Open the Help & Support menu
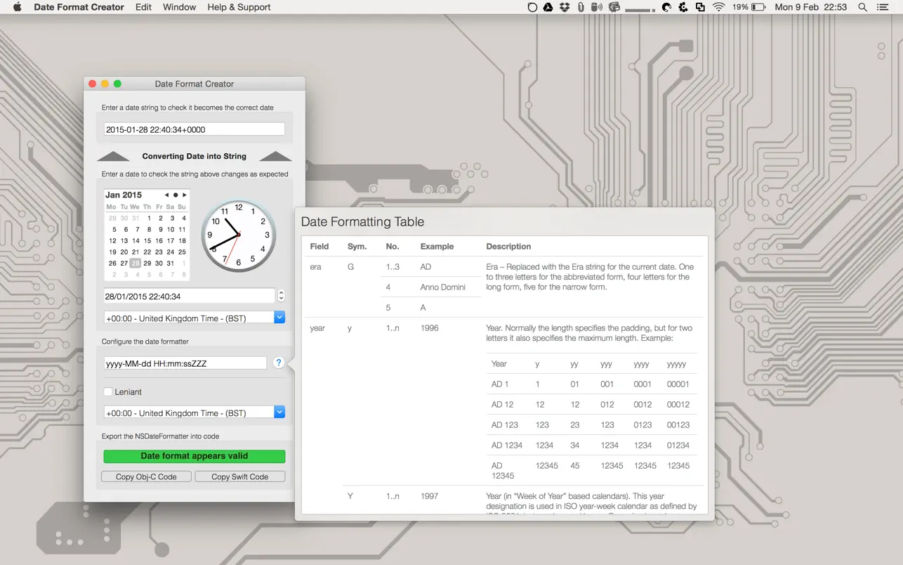Screen dimensions: 903x565 [239, 7]
